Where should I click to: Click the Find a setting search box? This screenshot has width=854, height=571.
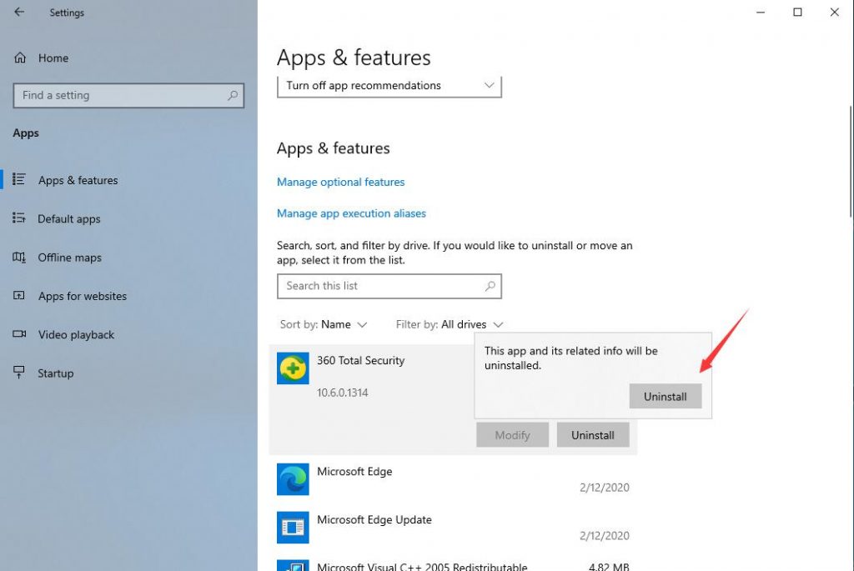pyautogui.click(x=121, y=96)
